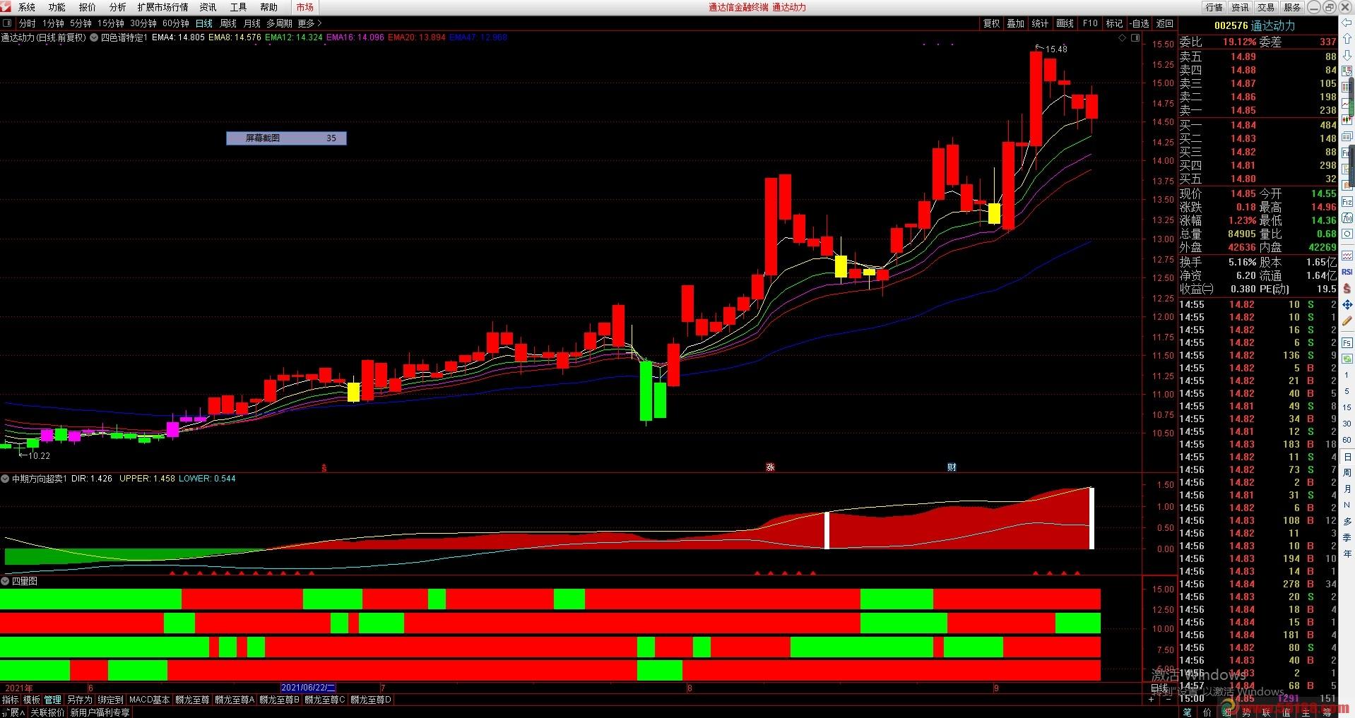Click the green refresh icon in sidebar
The height and width of the screenshot is (718, 1355).
tap(1347, 359)
